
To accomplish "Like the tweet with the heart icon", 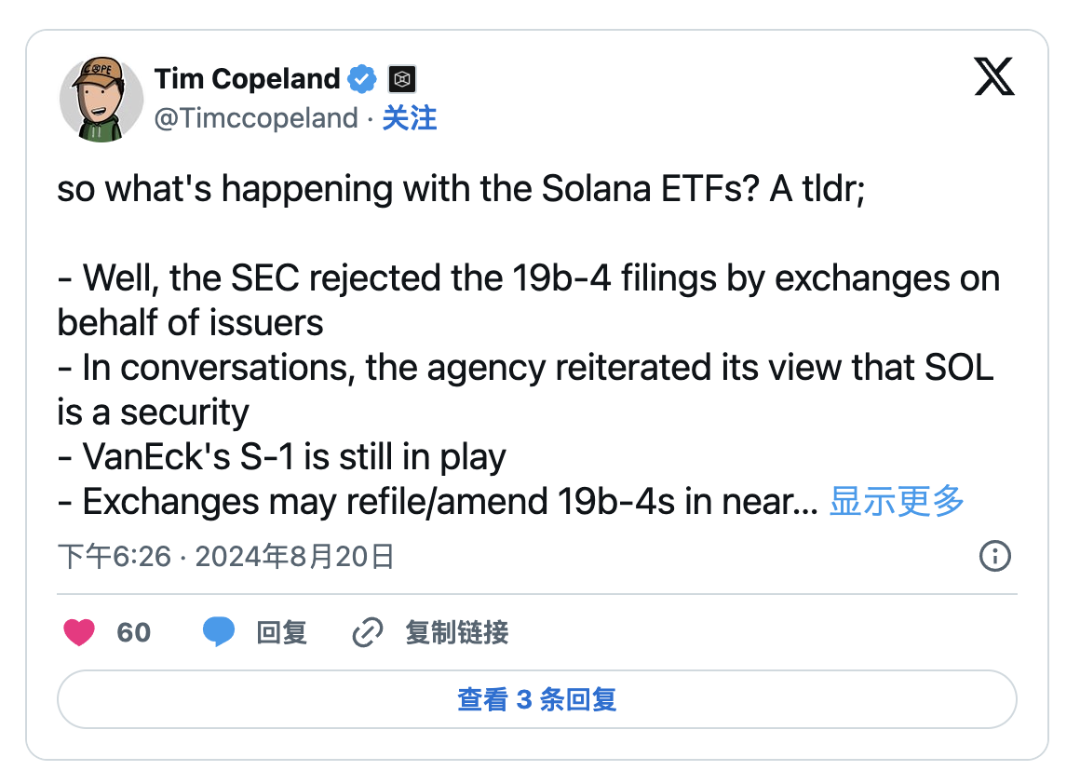I will pyautogui.click(x=80, y=633).
